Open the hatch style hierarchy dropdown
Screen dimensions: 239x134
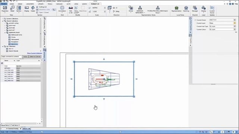(x=158, y=10)
